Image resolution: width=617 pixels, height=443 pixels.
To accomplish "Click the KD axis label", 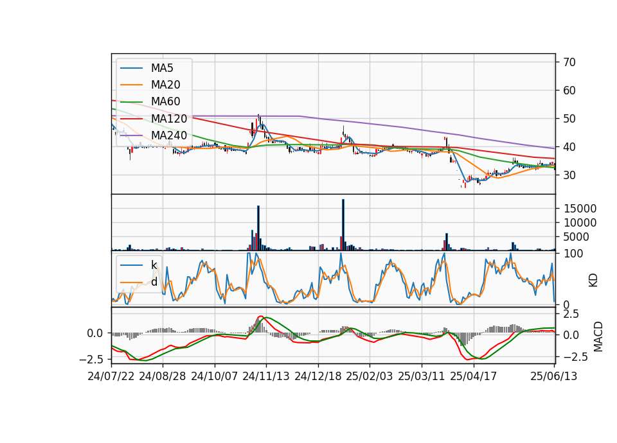I will click(593, 281).
